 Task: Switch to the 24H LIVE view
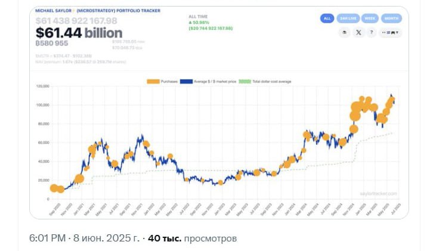point(348,18)
